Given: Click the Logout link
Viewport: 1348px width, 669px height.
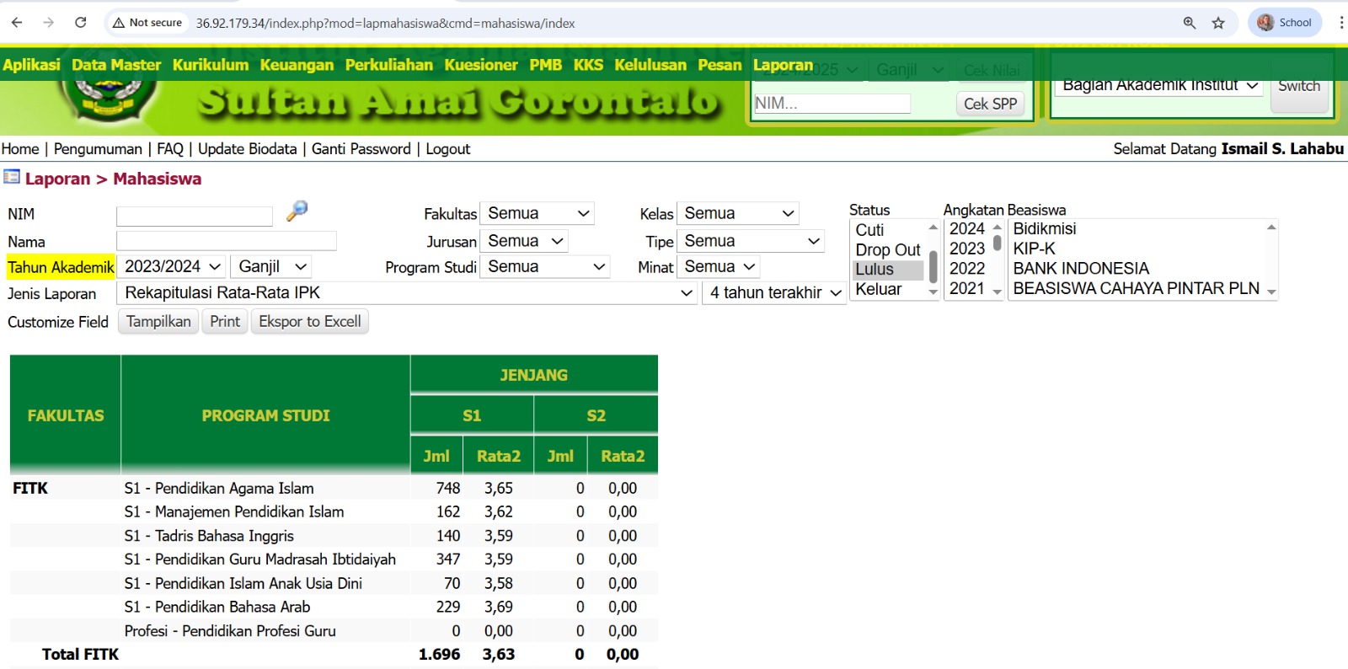Looking at the screenshot, I should coord(447,149).
